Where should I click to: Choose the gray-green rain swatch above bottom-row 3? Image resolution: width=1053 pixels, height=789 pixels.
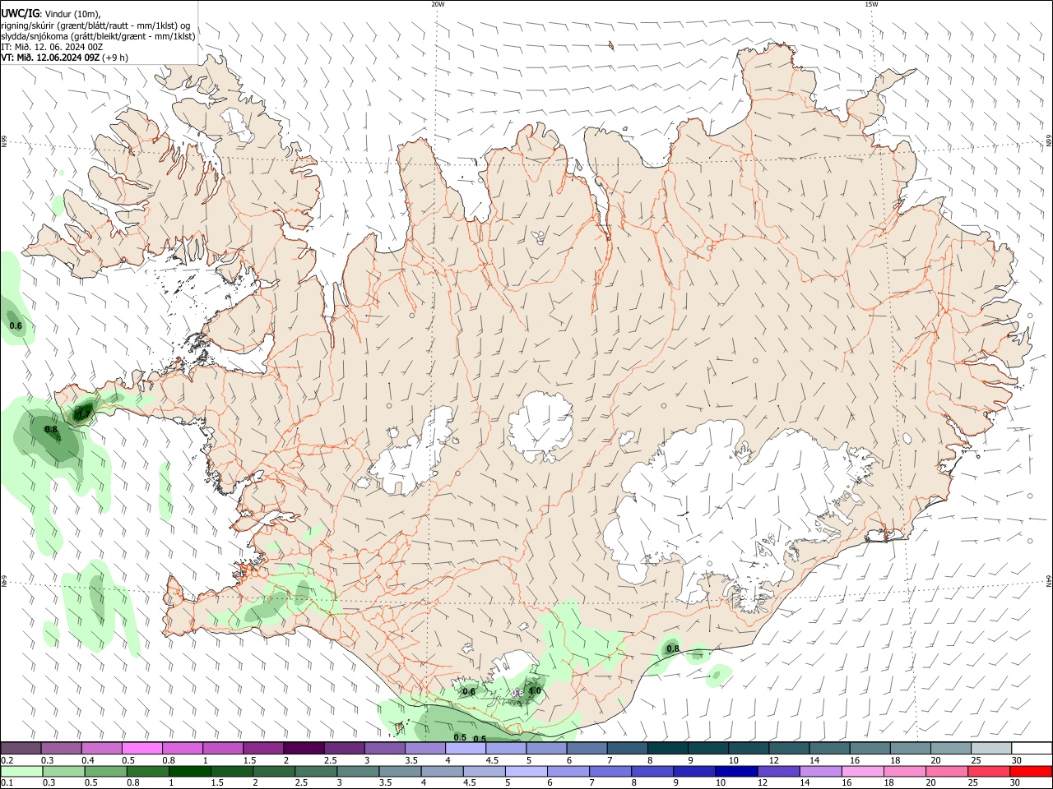[358, 771]
